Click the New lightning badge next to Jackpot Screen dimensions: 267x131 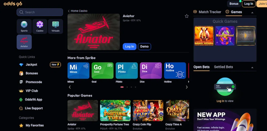coord(55,65)
